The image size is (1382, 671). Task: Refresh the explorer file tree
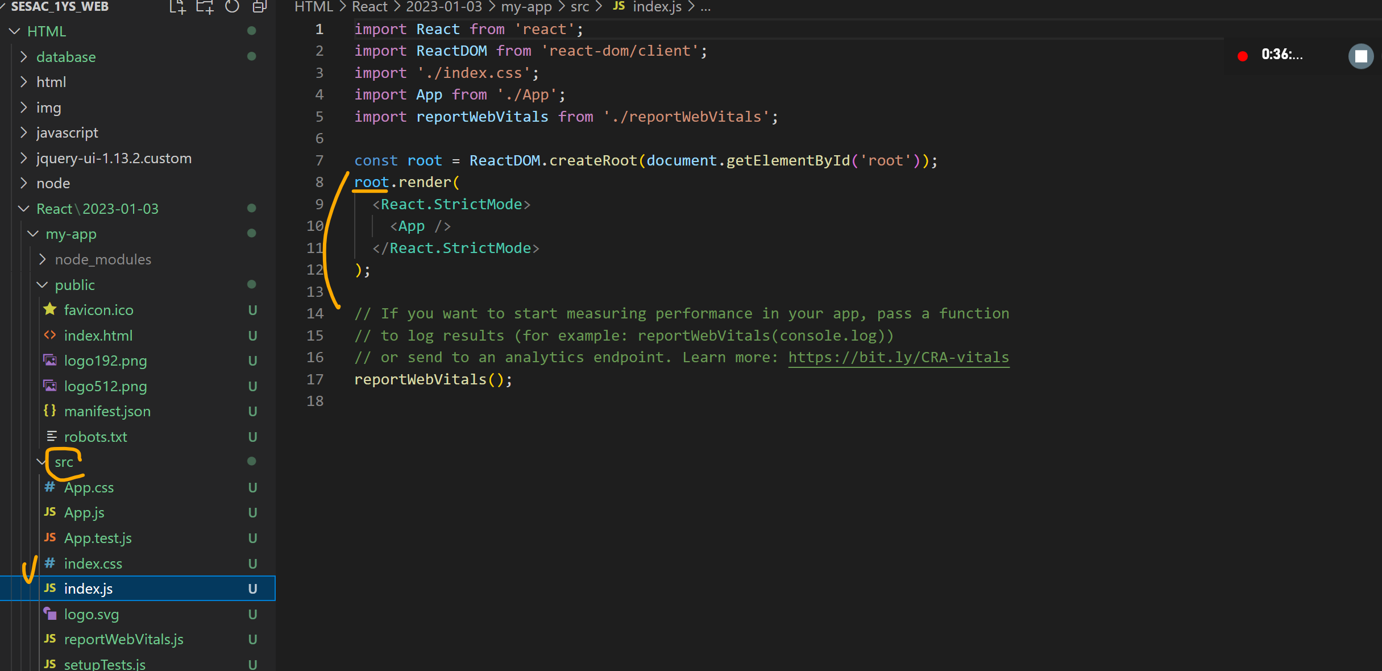point(232,7)
